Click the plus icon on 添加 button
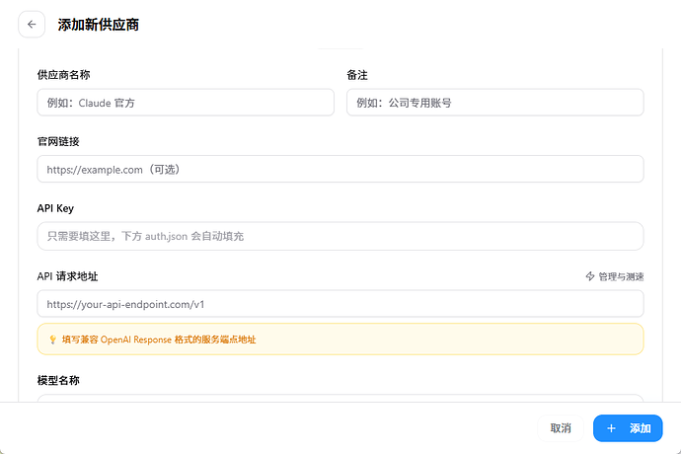This screenshot has height=454, width=681. click(611, 428)
